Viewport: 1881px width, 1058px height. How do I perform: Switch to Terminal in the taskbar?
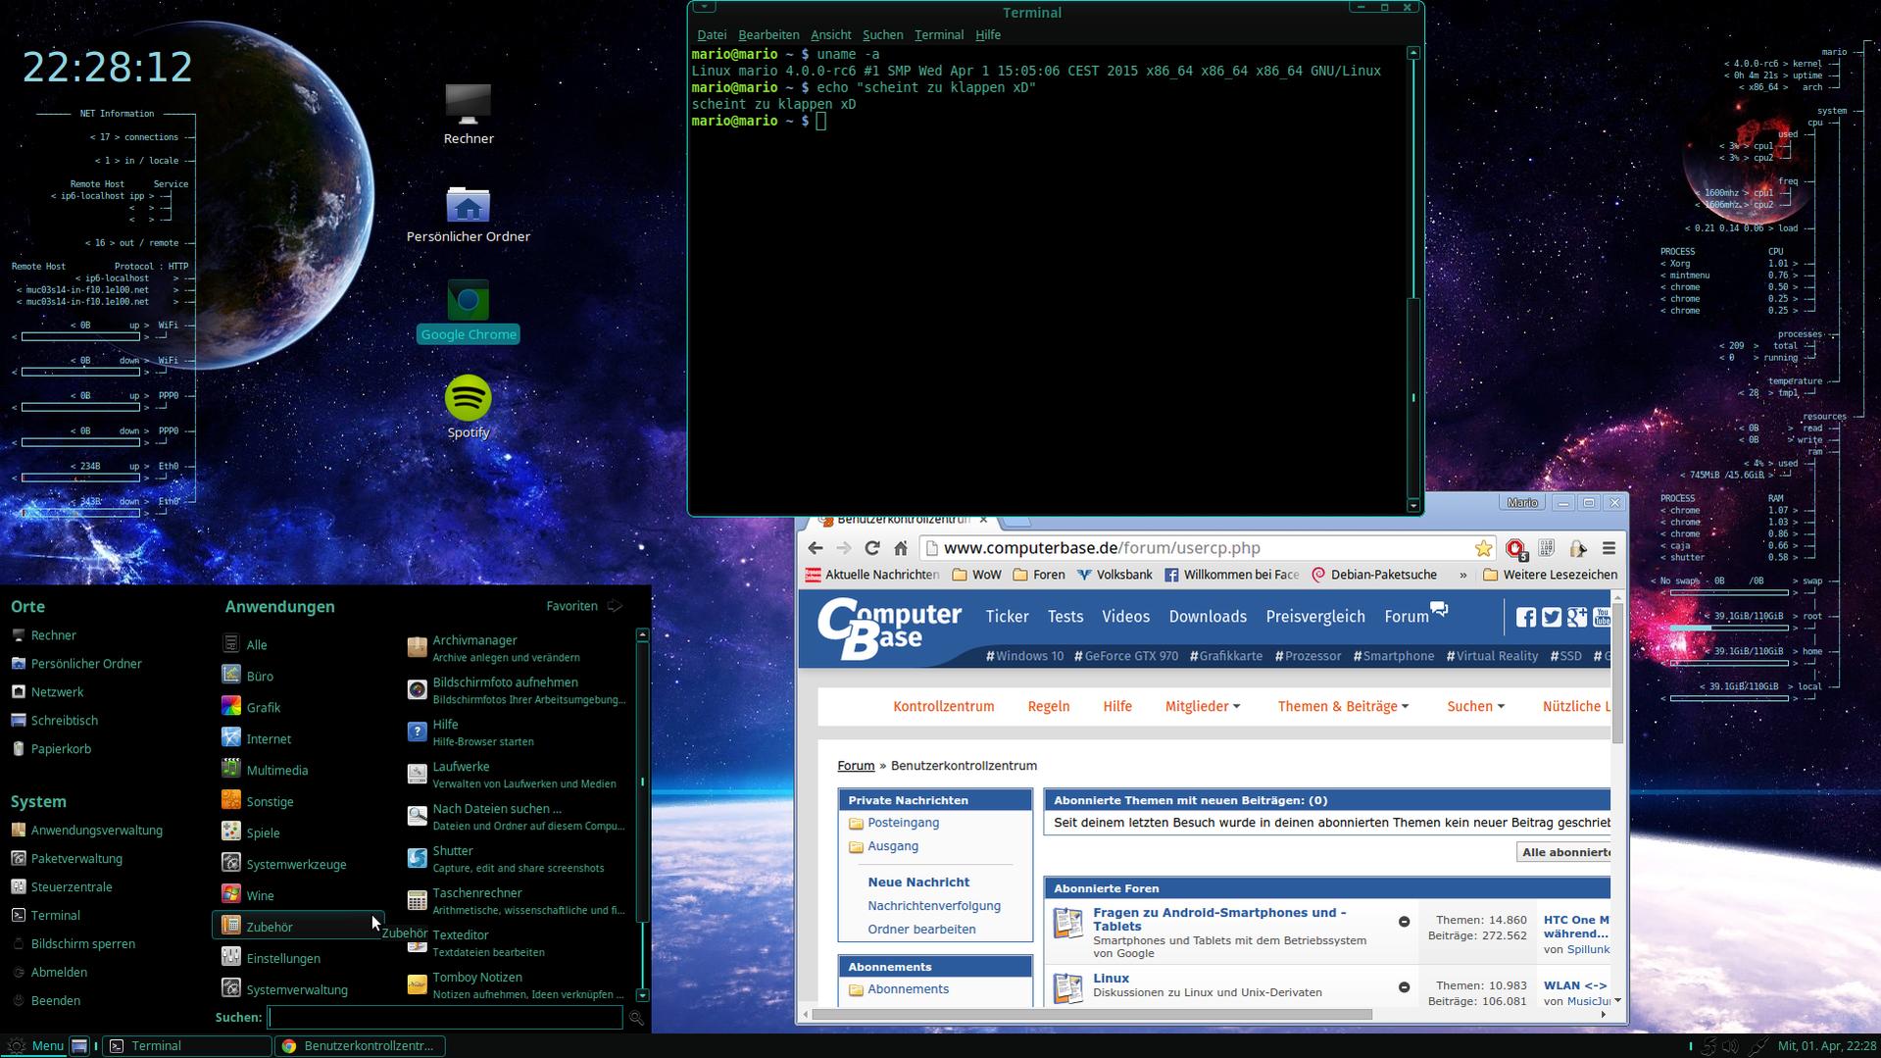coord(186,1046)
